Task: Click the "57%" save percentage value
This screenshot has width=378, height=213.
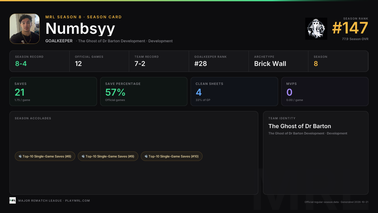Action: coord(115,92)
